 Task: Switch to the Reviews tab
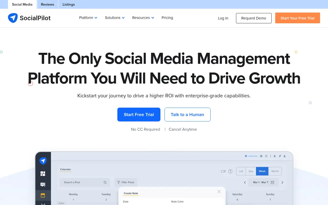coord(47,4)
